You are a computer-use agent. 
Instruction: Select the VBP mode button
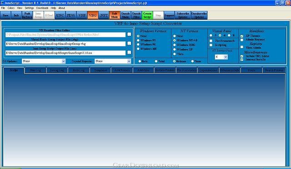(x=82, y=15)
